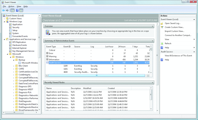Click the Bits-Client folder icon
198x120 pixels.
coord(16,66)
